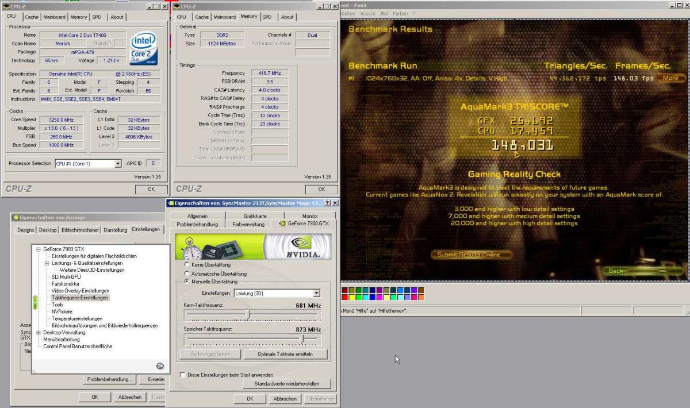Viewport: 690px width, 408px height.
Task: Collapse Leistungs- & Qualitätseinstellungen node
Action: pos(47,263)
